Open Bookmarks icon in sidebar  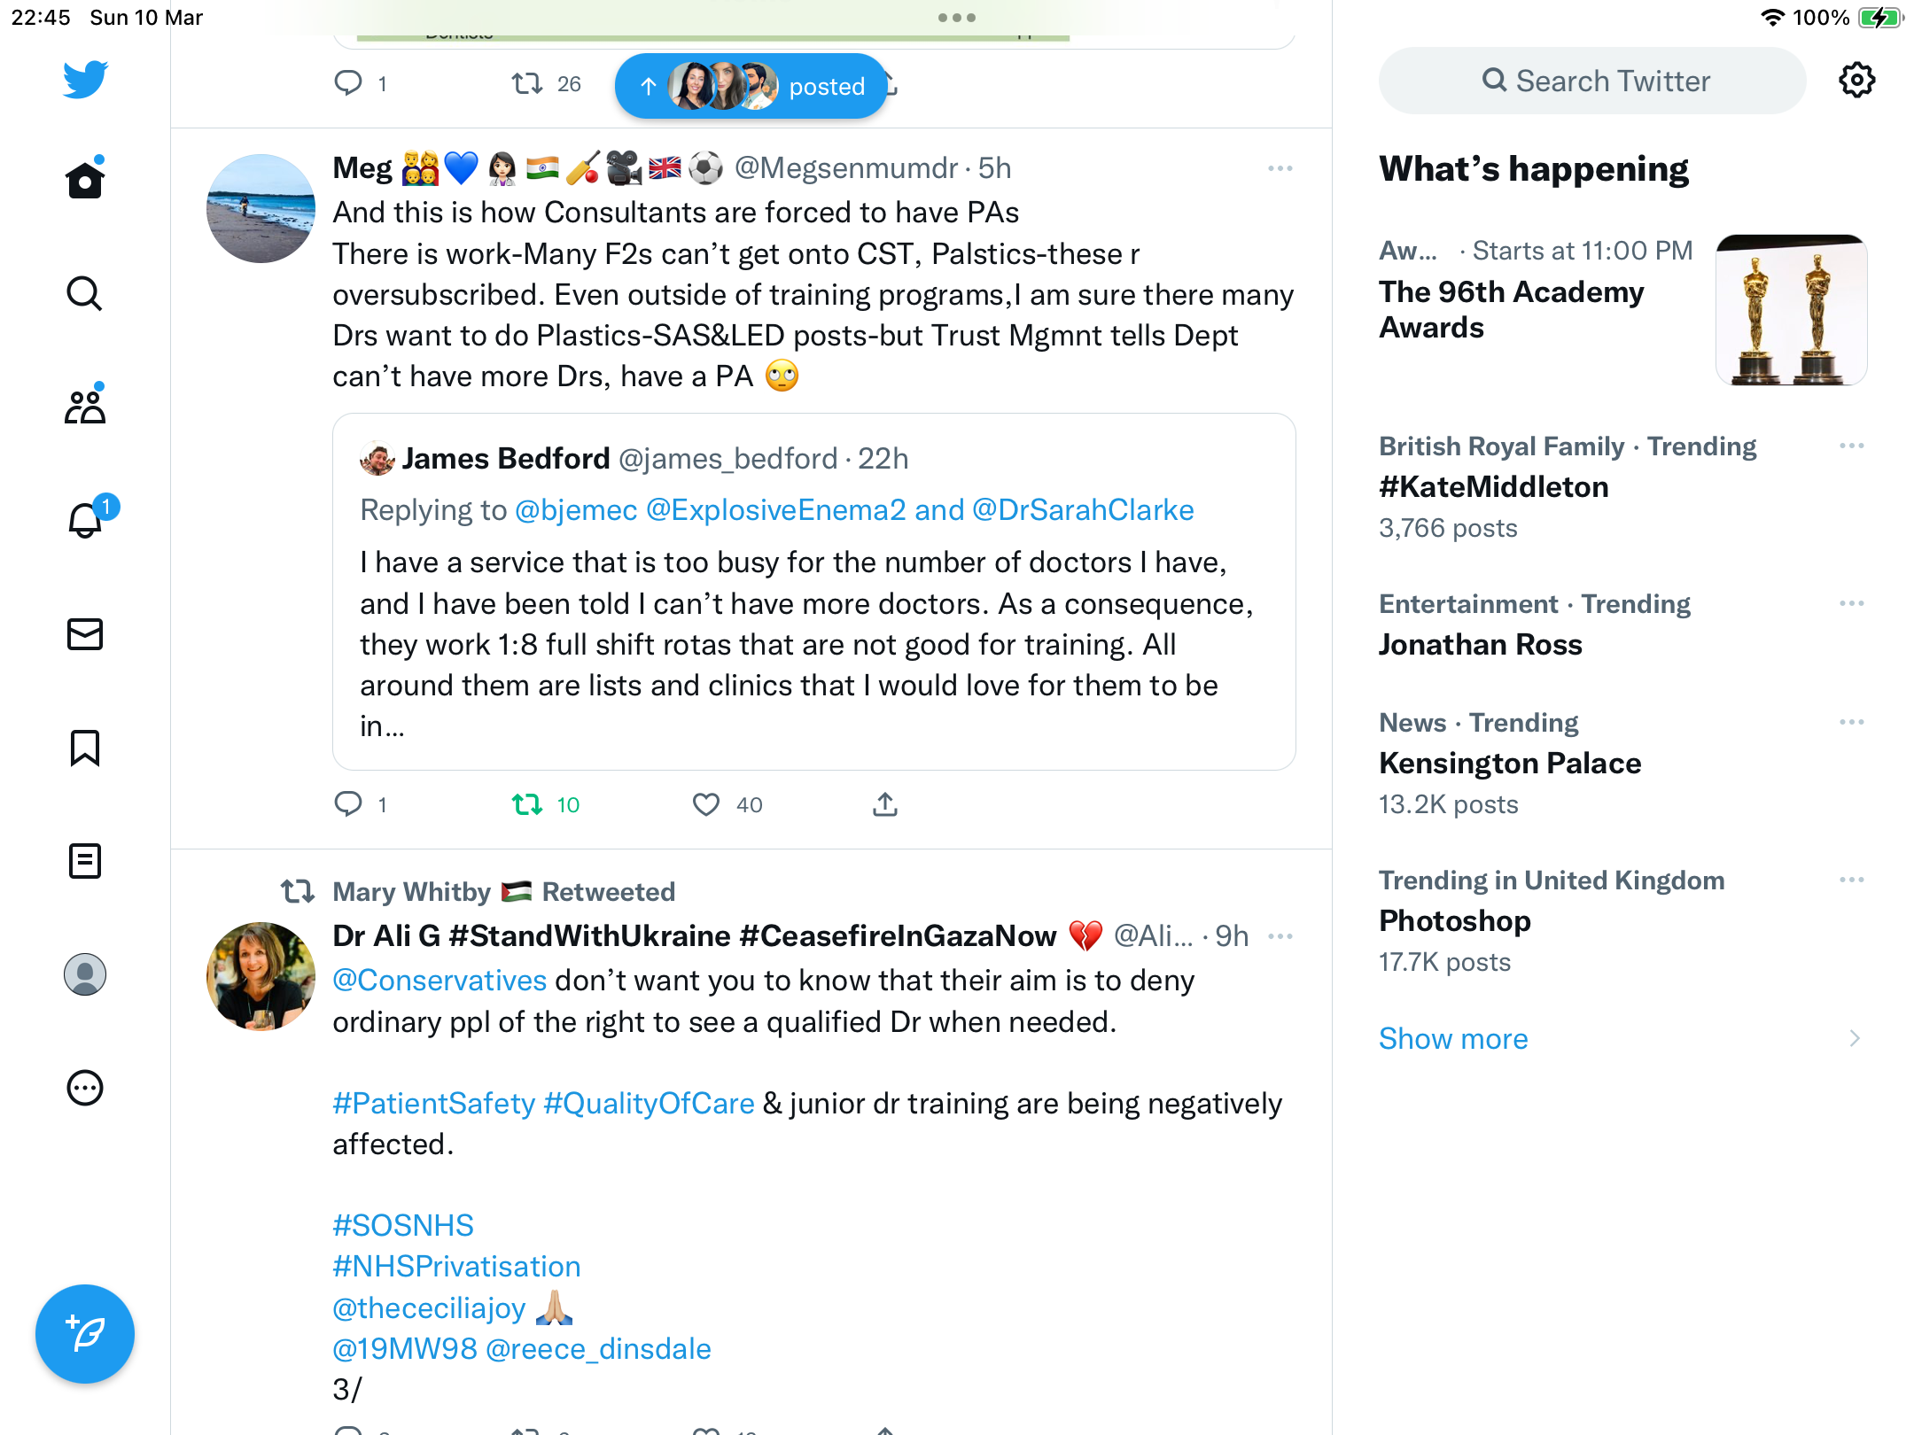tap(85, 748)
